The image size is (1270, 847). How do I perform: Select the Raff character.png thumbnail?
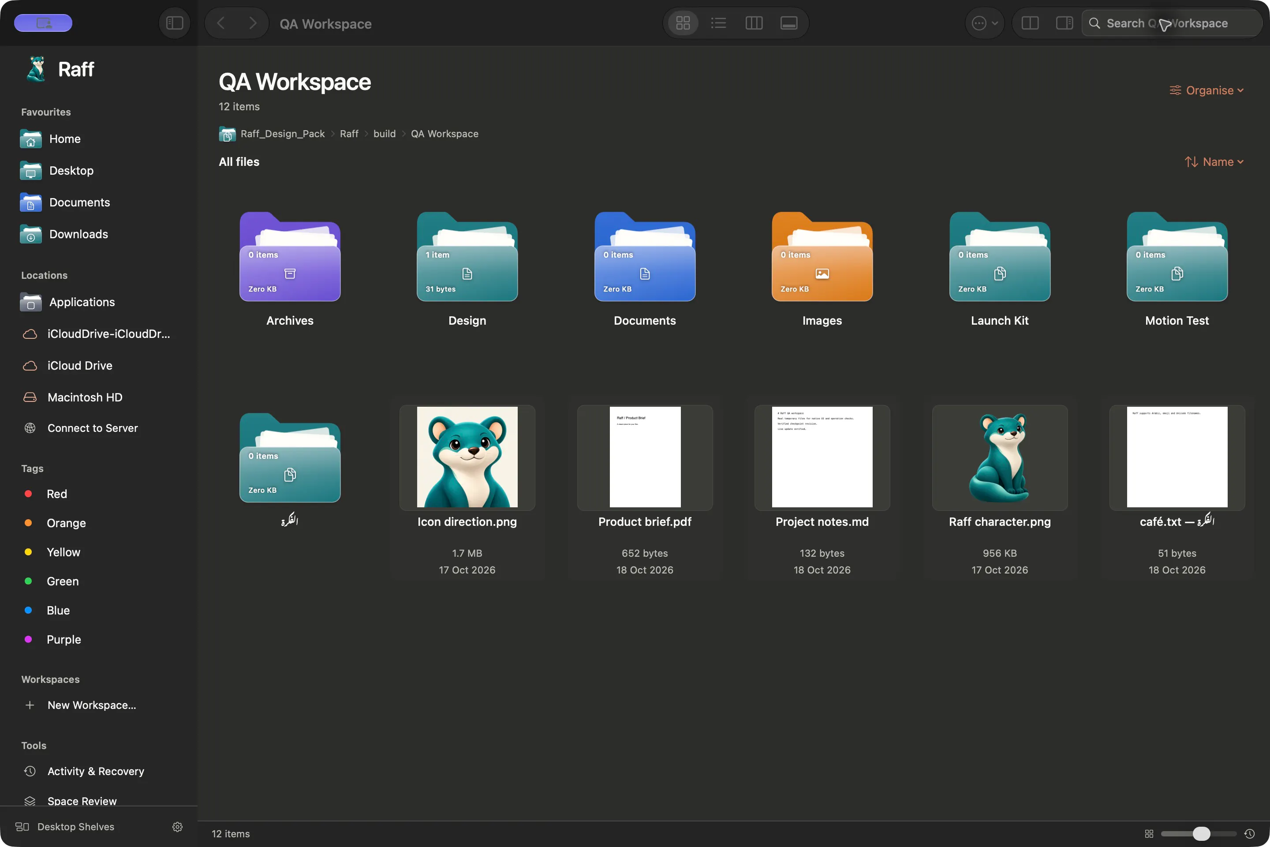(1000, 457)
